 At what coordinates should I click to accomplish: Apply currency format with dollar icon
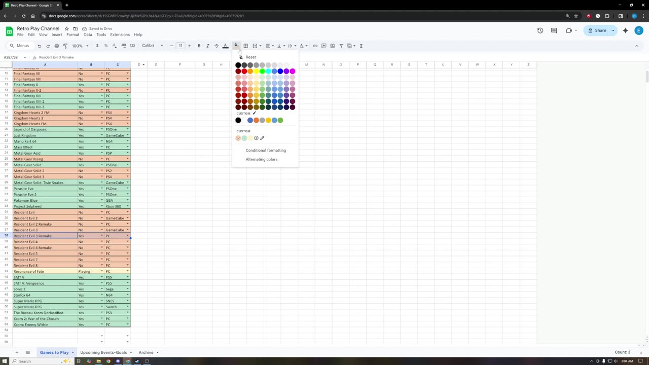pos(97,46)
